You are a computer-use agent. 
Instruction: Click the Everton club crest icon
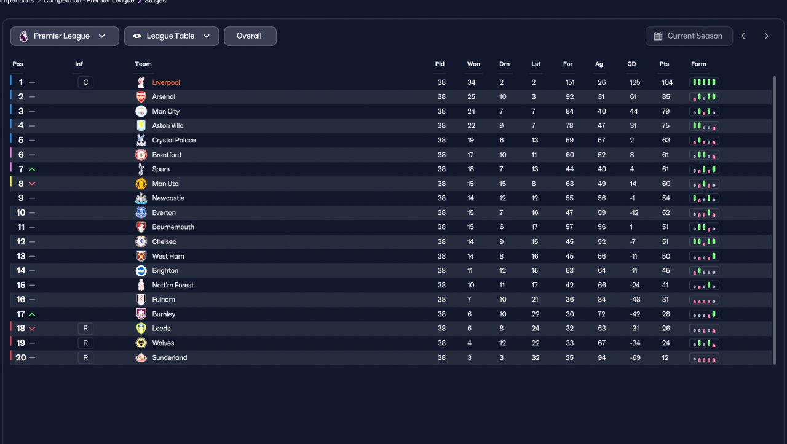click(141, 212)
